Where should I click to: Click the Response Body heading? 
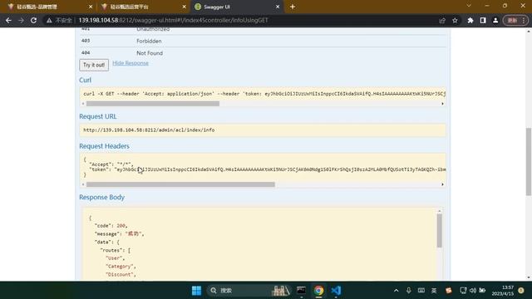coord(101,198)
